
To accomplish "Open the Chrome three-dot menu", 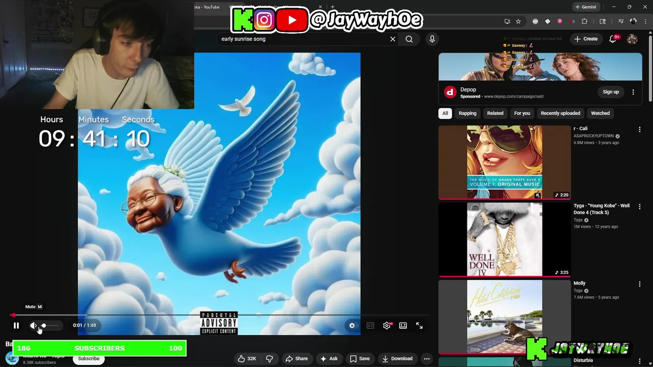I will pyautogui.click(x=645, y=21).
